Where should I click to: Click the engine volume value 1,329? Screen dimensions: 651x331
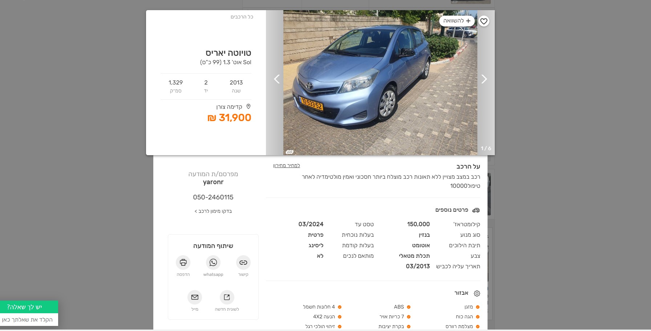click(x=176, y=83)
